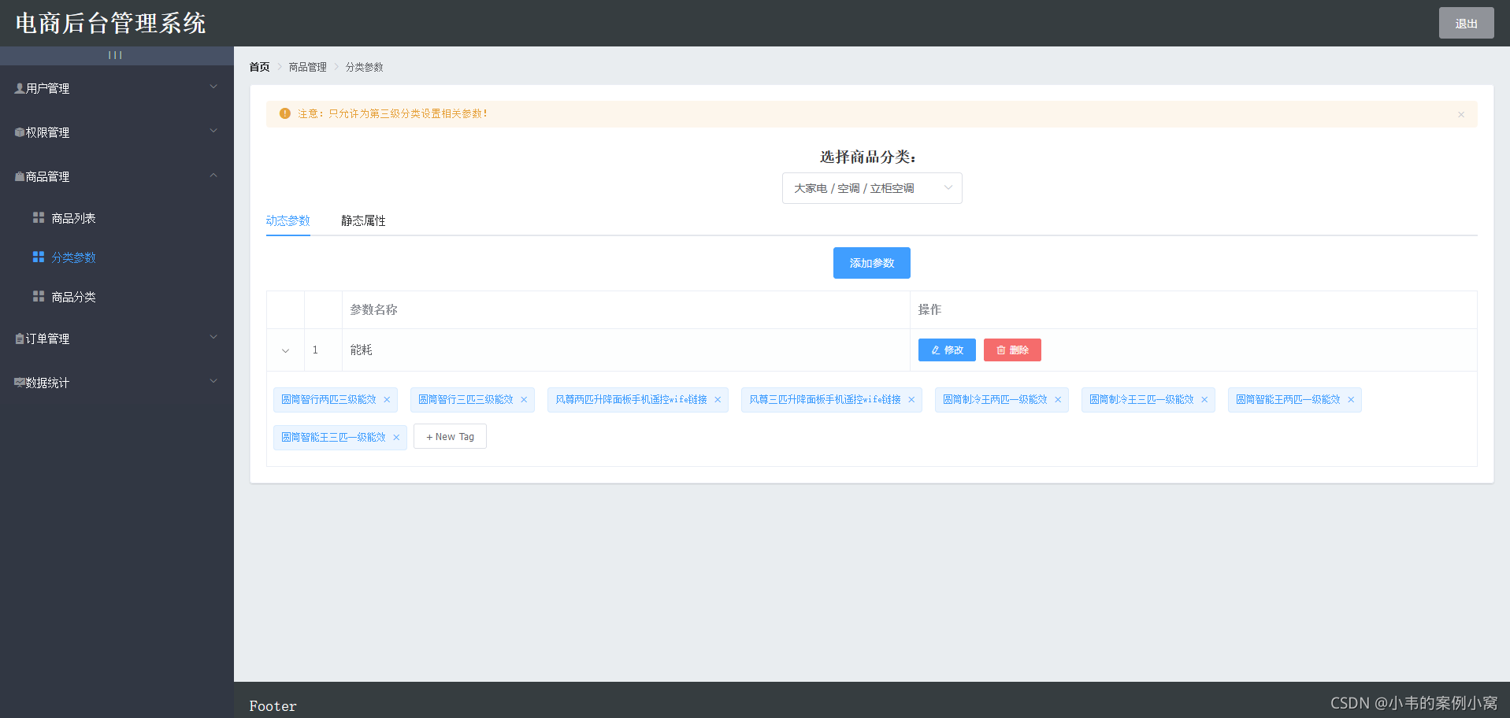Remove tag 圆筒智能王两匹一级能效
Screen dimensions: 1510x718
pyautogui.click(x=1351, y=400)
